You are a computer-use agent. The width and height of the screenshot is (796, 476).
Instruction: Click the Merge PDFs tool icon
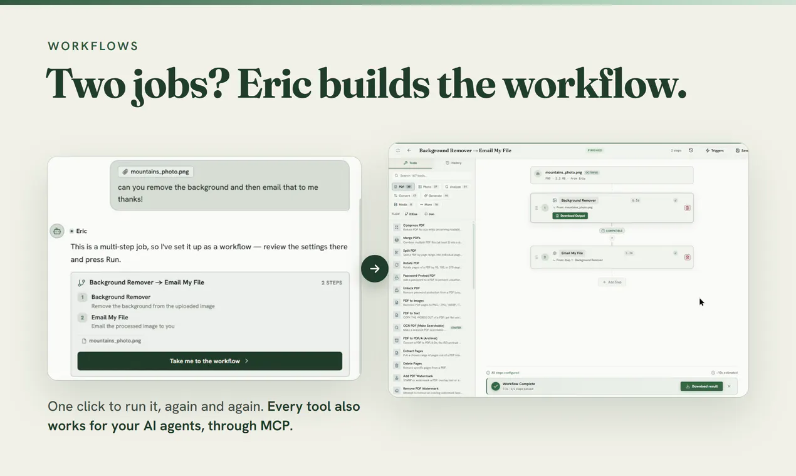397,239
